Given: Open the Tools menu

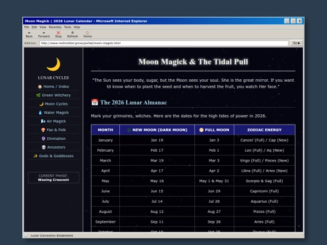Looking at the screenshot, I should point(68,27).
